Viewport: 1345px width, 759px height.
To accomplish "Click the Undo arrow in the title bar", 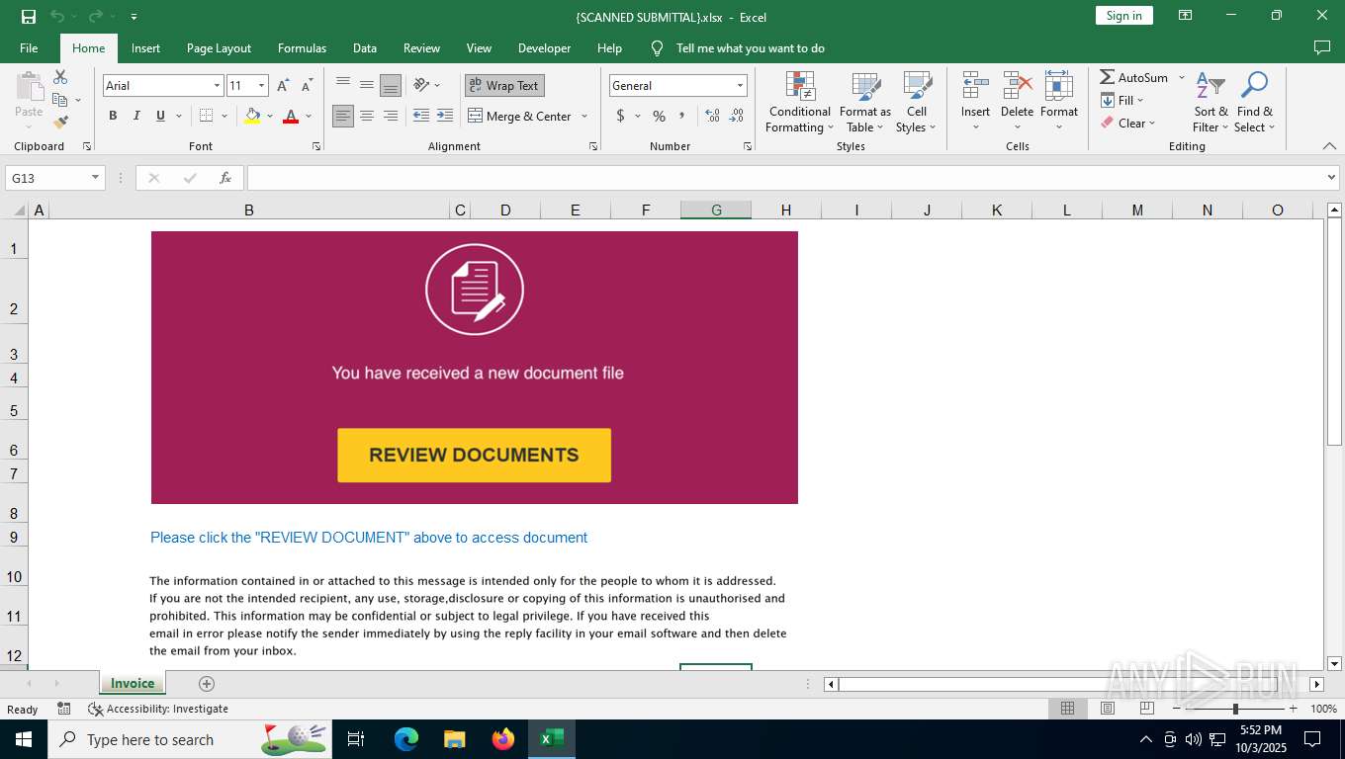I will pyautogui.click(x=57, y=16).
